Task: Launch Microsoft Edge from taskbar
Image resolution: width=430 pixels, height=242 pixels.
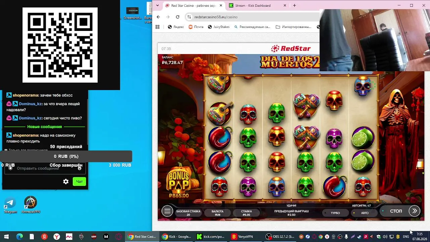Action: coord(19,237)
